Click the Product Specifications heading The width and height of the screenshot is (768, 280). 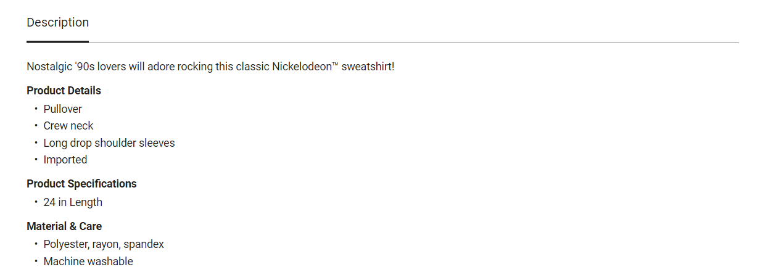[81, 184]
